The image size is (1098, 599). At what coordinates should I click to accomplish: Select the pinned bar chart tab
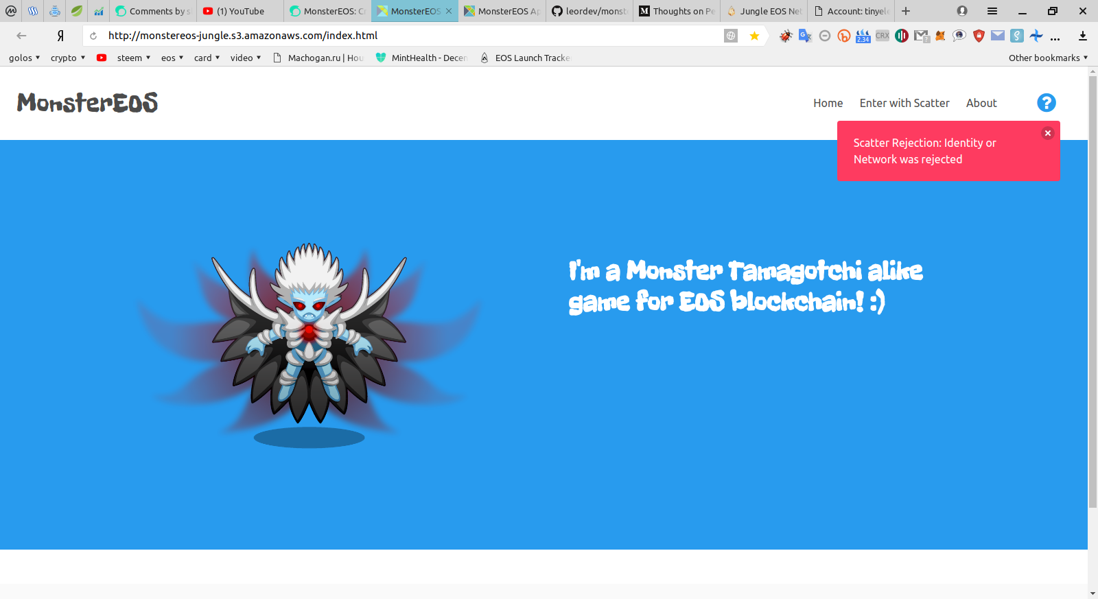99,11
